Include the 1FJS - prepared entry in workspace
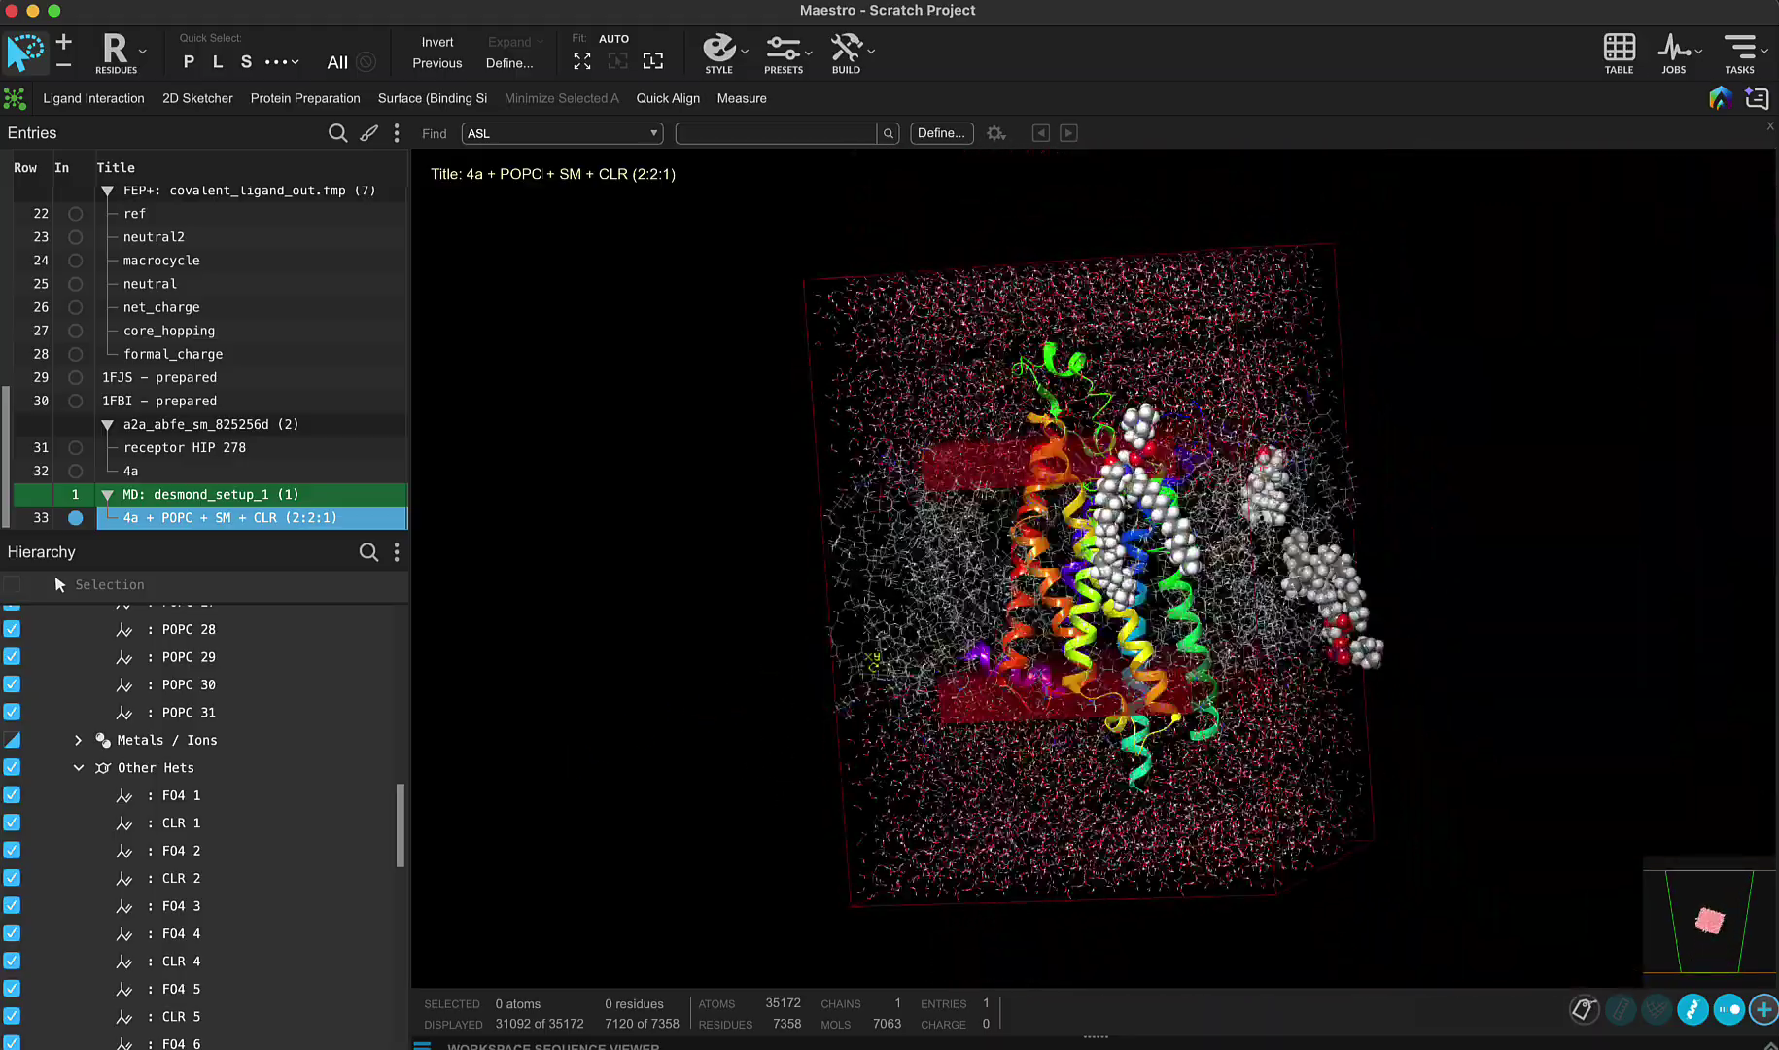This screenshot has height=1050, width=1779. (x=75, y=378)
